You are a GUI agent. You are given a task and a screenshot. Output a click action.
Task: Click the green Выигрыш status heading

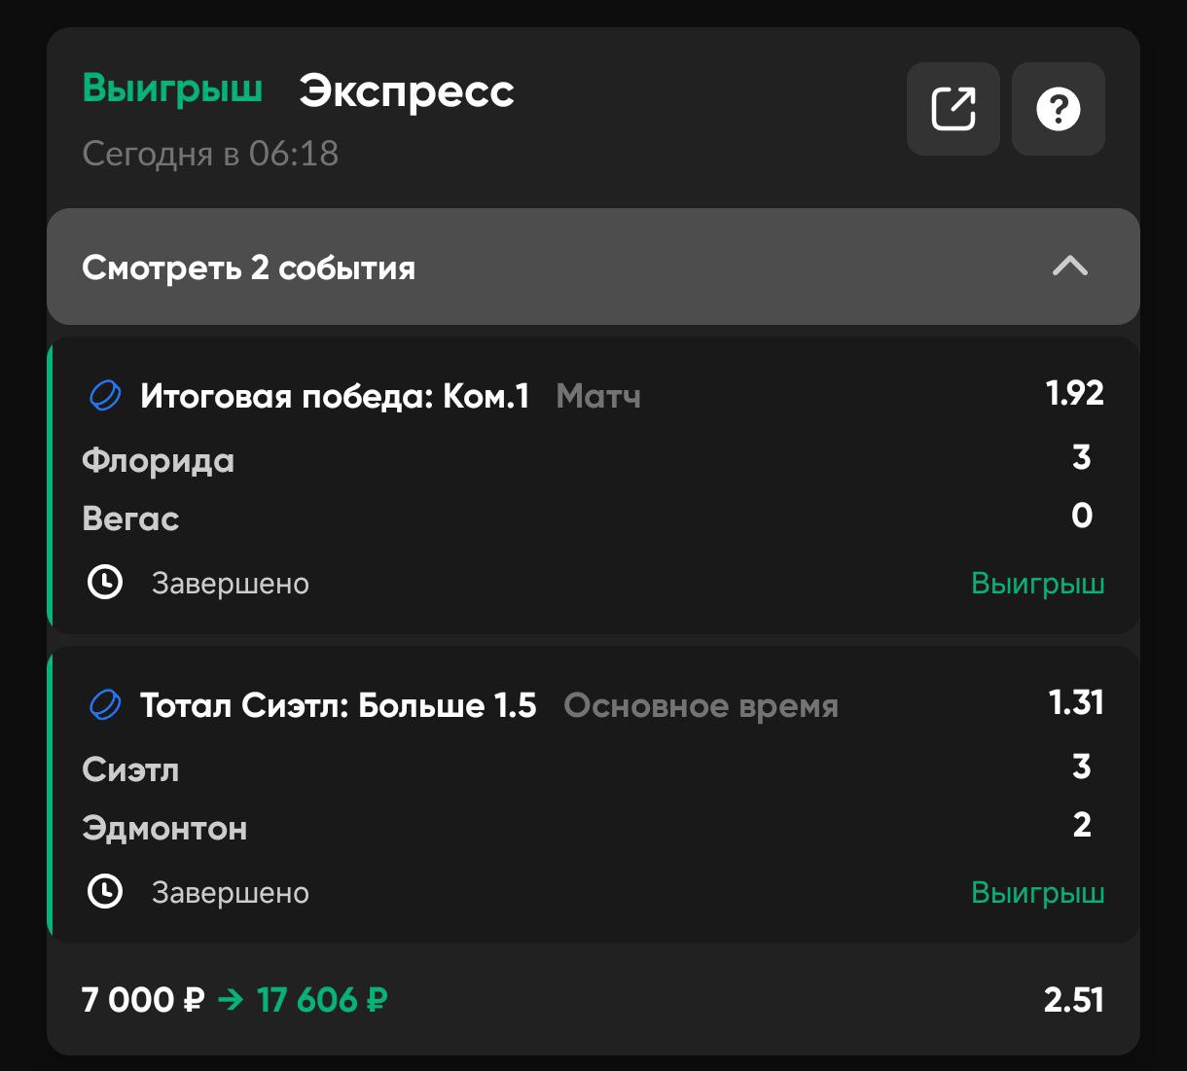[172, 88]
